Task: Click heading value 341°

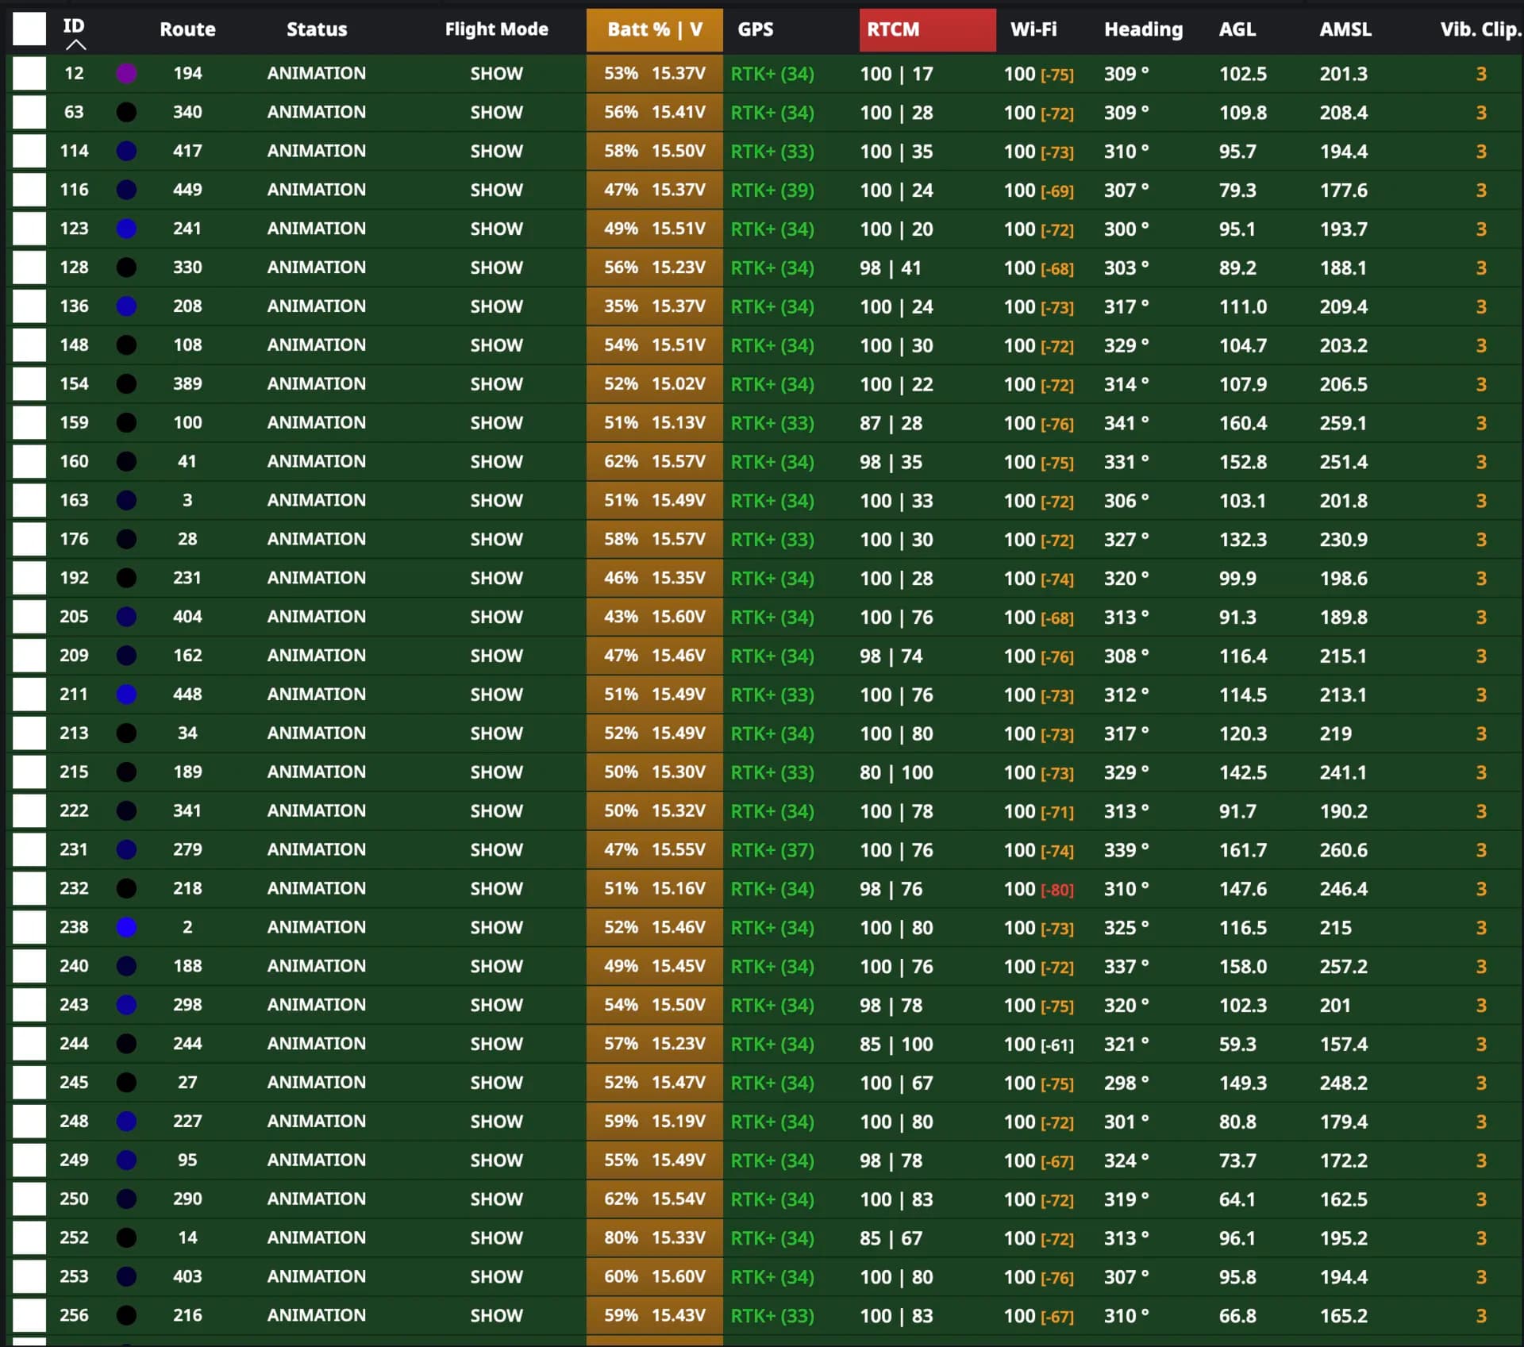Action: coord(1126,423)
